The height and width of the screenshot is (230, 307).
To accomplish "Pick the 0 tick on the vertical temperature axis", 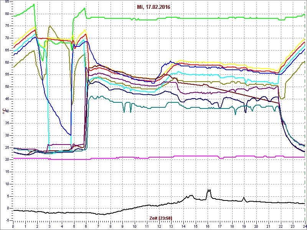I will [x=8, y=208].
